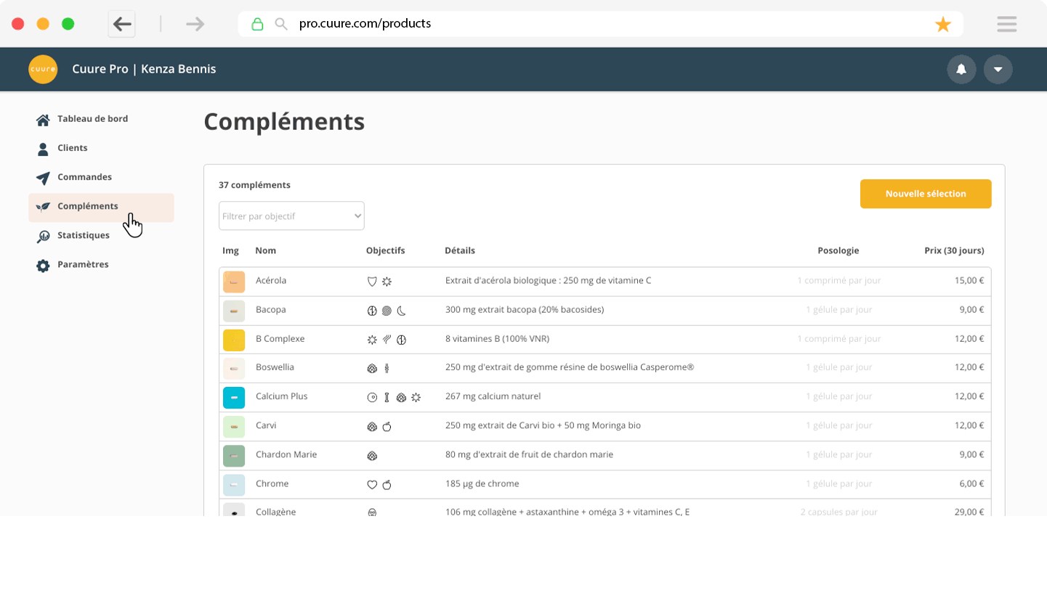The width and height of the screenshot is (1047, 601).
Task: Expand the account dropdown arrow in header
Action: [998, 70]
